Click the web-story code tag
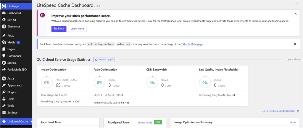 [124, 44]
